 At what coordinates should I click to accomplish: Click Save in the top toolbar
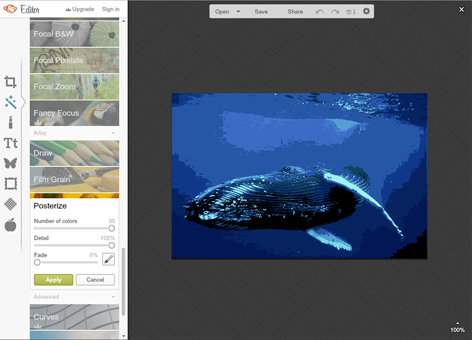261,11
